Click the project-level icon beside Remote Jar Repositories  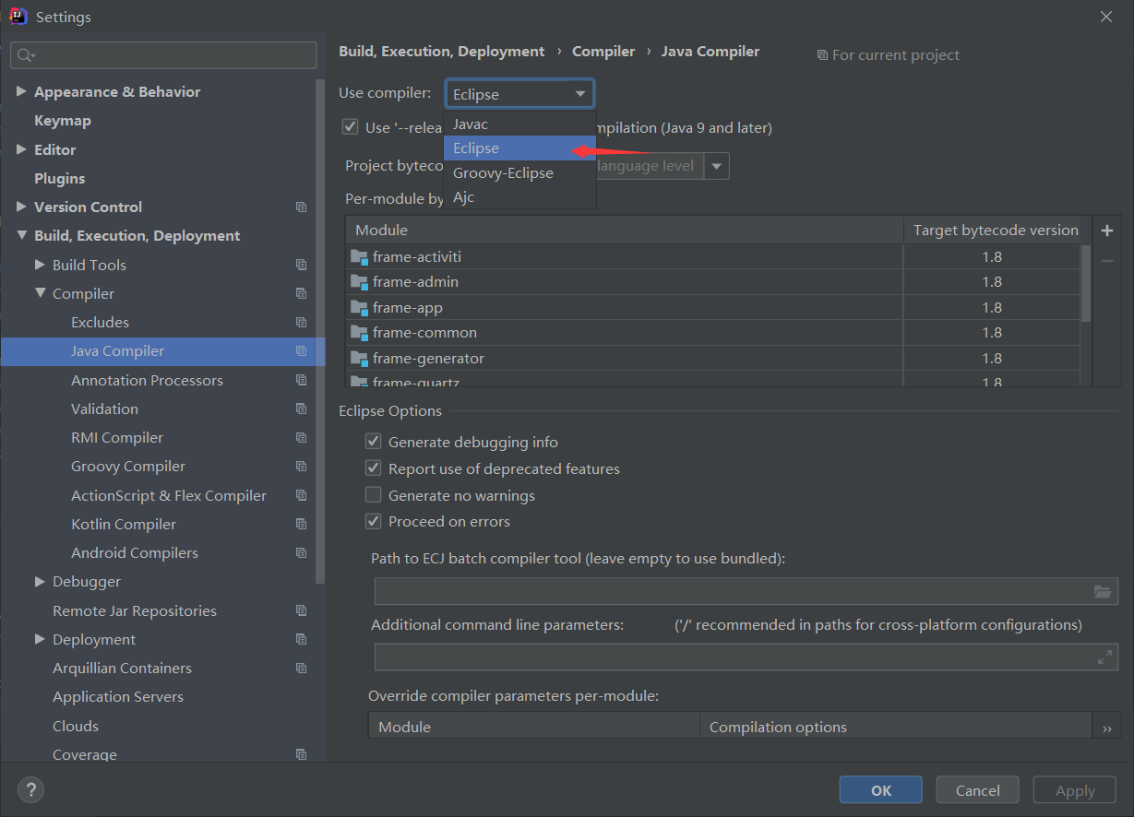point(301,610)
